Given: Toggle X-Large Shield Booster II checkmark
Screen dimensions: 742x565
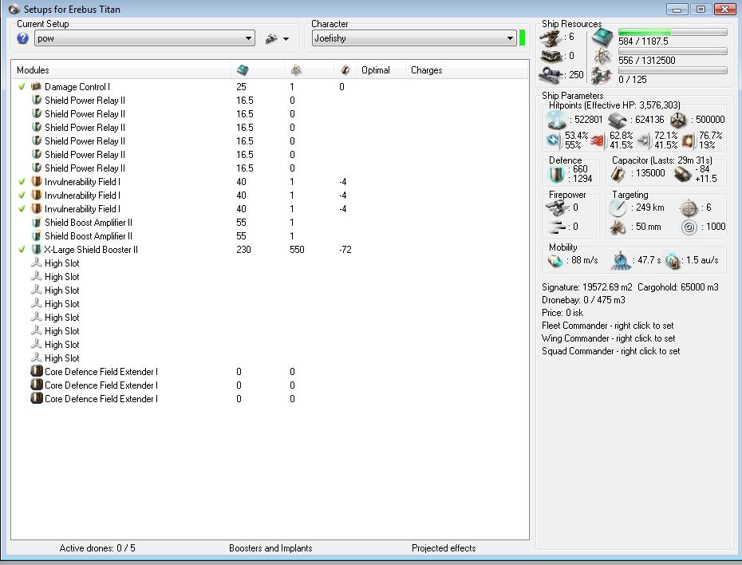Looking at the screenshot, I should (x=22, y=249).
